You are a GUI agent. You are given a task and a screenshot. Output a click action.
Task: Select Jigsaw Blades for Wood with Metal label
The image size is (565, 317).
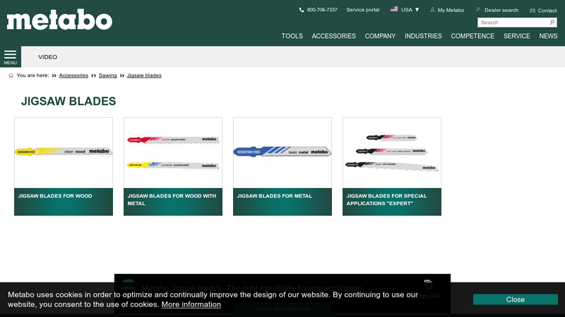(x=172, y=199)
